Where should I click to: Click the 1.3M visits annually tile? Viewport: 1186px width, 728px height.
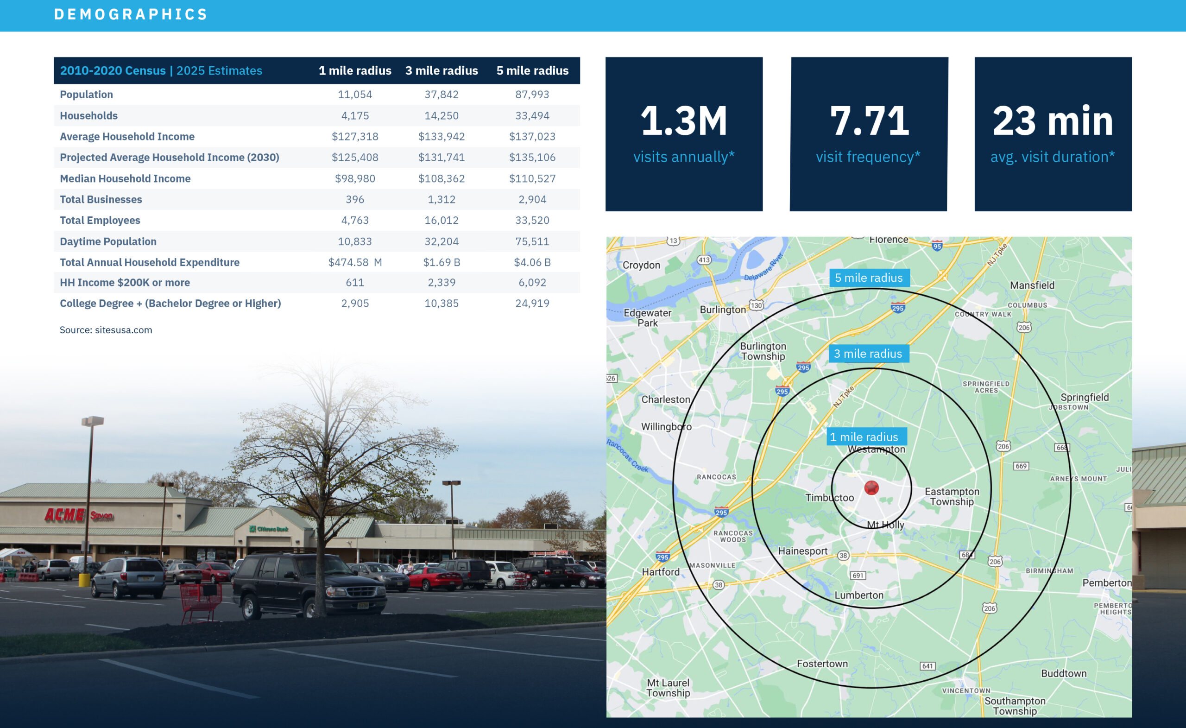click(683, 134)
